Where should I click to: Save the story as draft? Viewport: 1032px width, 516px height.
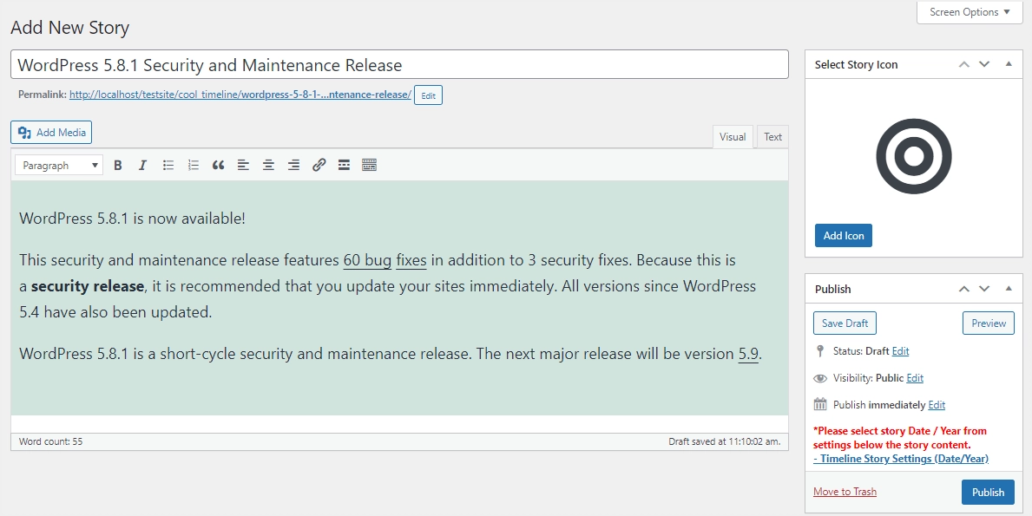pyautogui.click(x=845, y=323)
